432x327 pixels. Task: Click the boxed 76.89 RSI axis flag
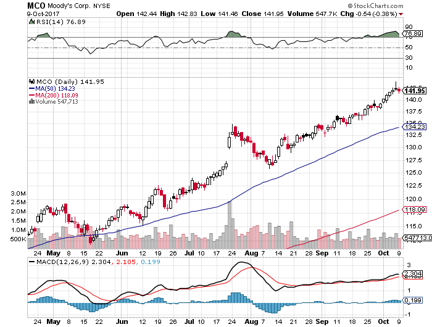(413, 33)
